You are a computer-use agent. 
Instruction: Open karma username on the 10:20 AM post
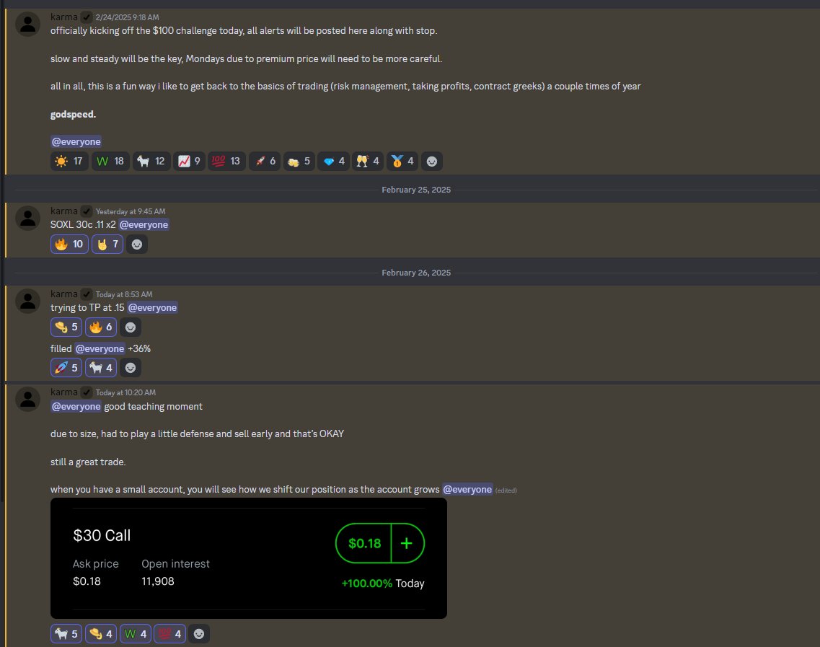tap(63, 392)
